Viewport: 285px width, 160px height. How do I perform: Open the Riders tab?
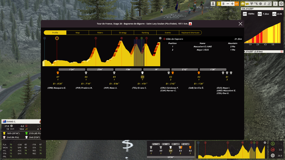coord(100,32)
